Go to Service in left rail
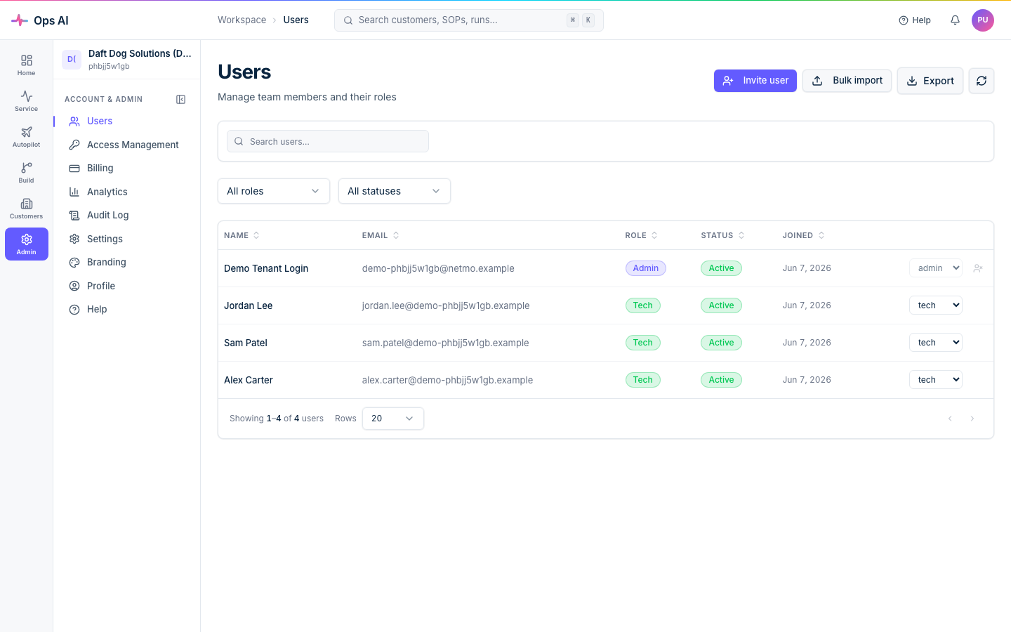 point(26,101)
